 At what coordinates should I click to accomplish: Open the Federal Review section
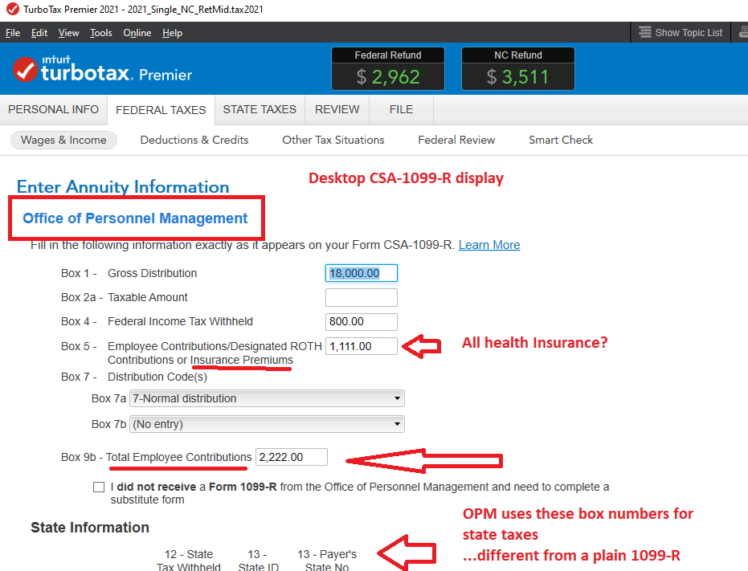coord(456,141)
